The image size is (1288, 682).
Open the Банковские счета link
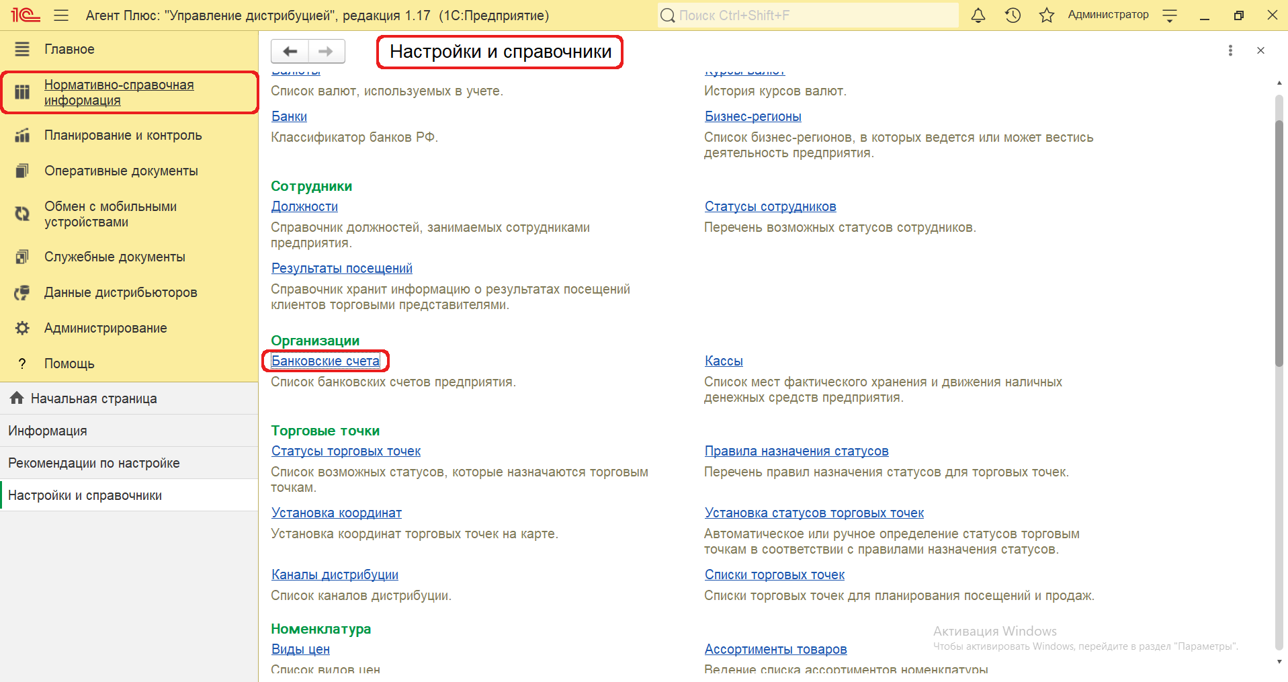(x=325, y=361)
